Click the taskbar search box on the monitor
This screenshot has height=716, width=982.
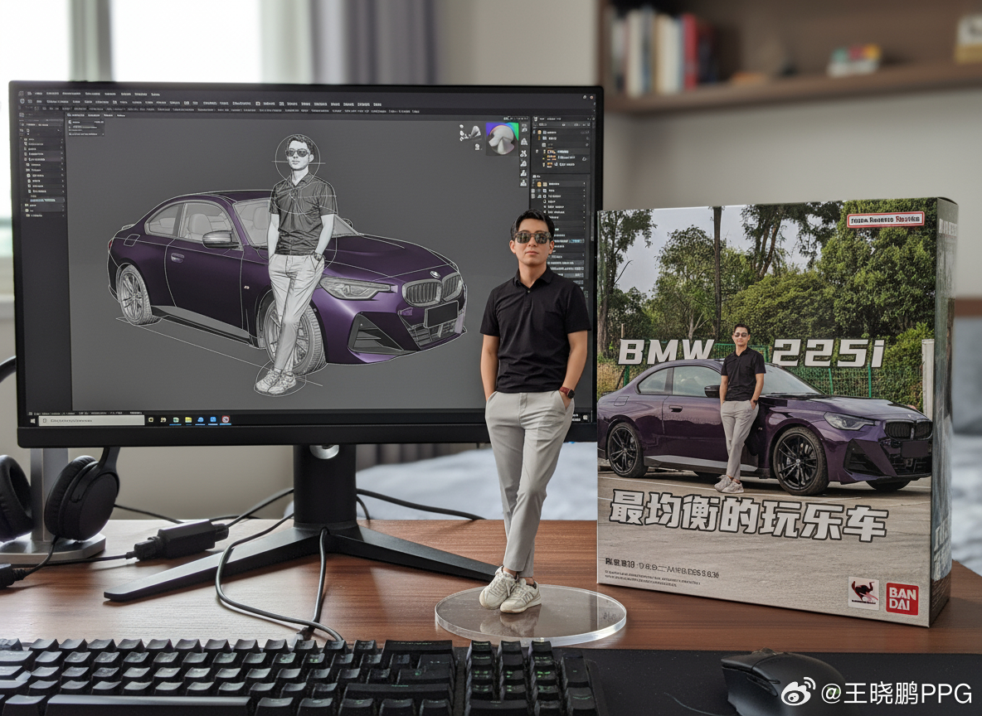[x=91, y=421]
